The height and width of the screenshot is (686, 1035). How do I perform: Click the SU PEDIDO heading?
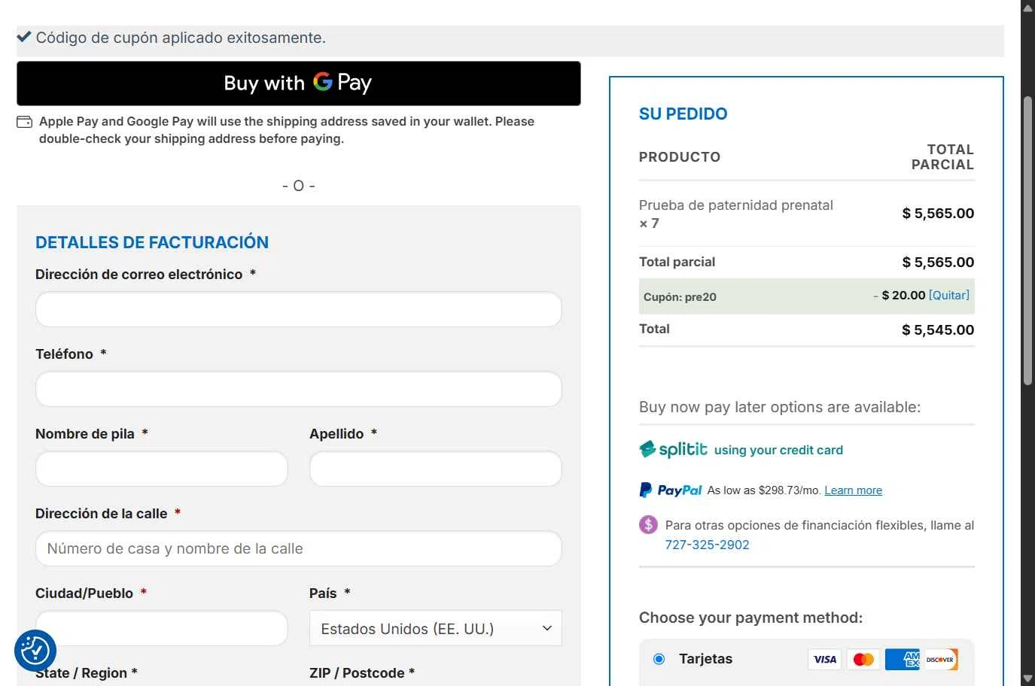(x=683, y=114)
